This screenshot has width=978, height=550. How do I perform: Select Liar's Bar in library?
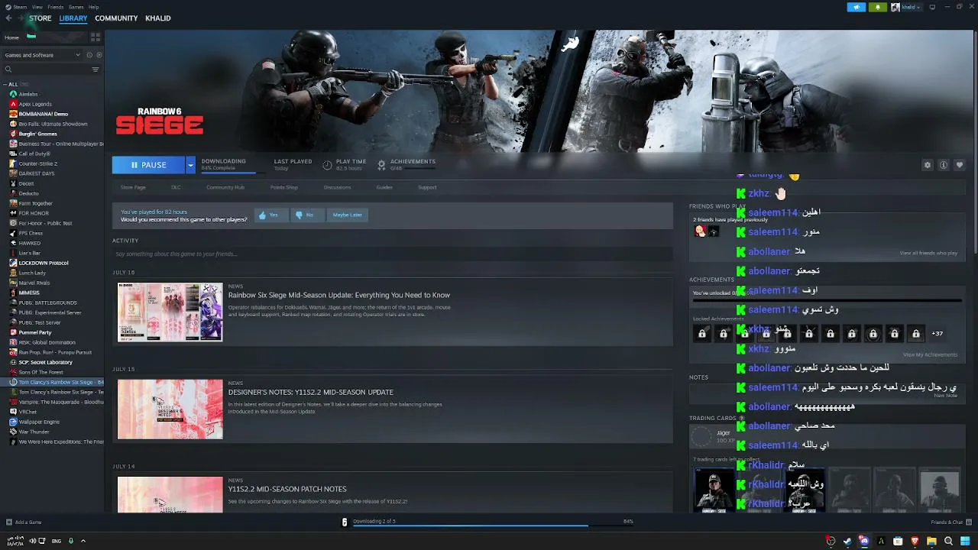(31, 253)
